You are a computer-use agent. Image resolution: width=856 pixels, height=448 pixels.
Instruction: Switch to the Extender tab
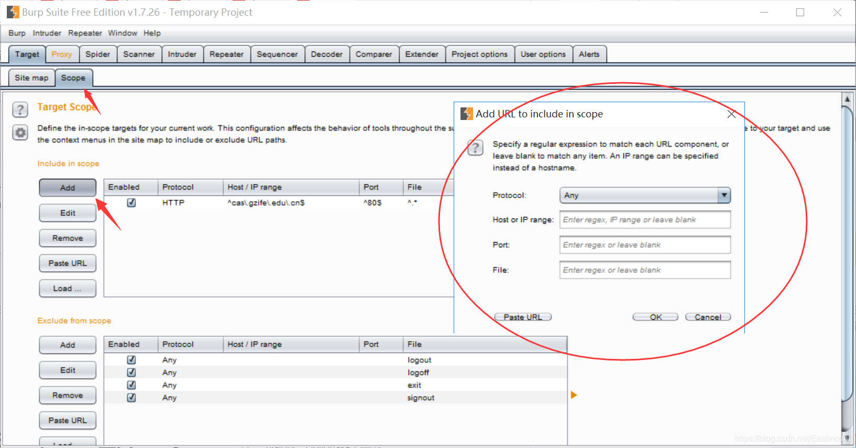pos(422,54)
